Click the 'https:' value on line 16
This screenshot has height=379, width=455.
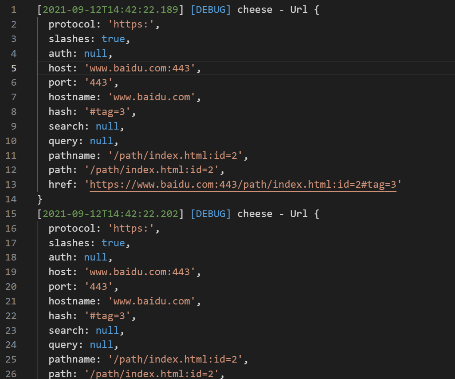pos(131,229)
